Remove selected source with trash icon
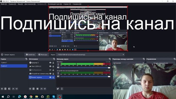Image resolution: width=176 pixels, height=99 pixels. (x=34, y=89)
